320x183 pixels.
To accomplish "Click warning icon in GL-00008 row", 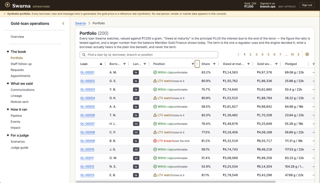I will [155, 132].
